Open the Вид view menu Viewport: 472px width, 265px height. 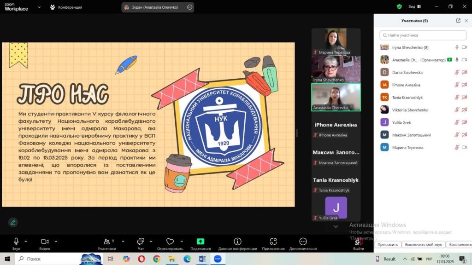pos(414,6)
